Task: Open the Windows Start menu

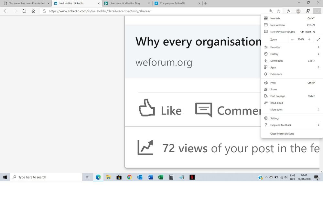Action: pos(5,177)
